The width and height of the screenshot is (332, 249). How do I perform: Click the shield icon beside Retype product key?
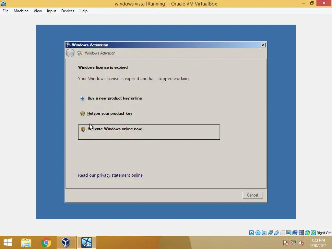[x=82, y=114]
